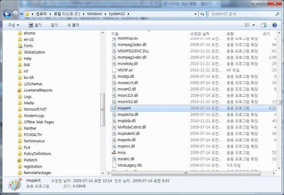Click the msnetobj.dll file icon

pyautogui.click(x=114, y=64)
